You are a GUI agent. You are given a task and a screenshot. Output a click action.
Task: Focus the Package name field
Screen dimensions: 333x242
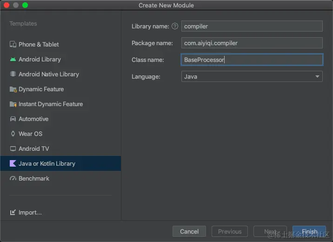click(252, 43)
